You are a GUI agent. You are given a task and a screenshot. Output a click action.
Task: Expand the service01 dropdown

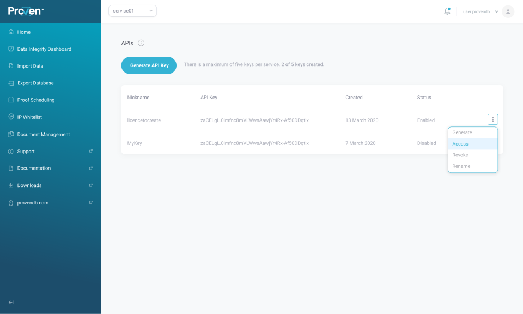coord(132,11)
